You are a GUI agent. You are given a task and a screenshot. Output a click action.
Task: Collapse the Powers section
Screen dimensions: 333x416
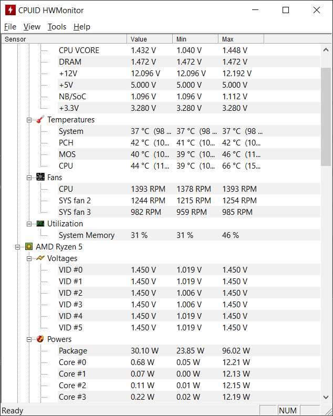tap(29, 340)
